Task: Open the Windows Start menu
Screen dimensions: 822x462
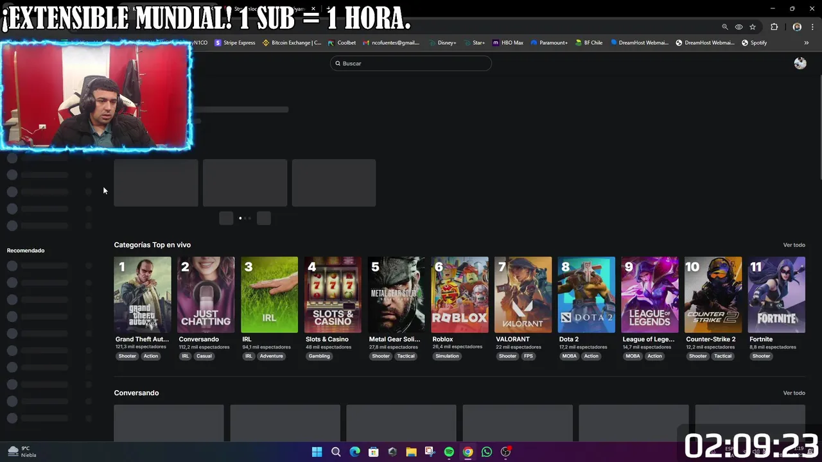Action: (x=317, y=452)
